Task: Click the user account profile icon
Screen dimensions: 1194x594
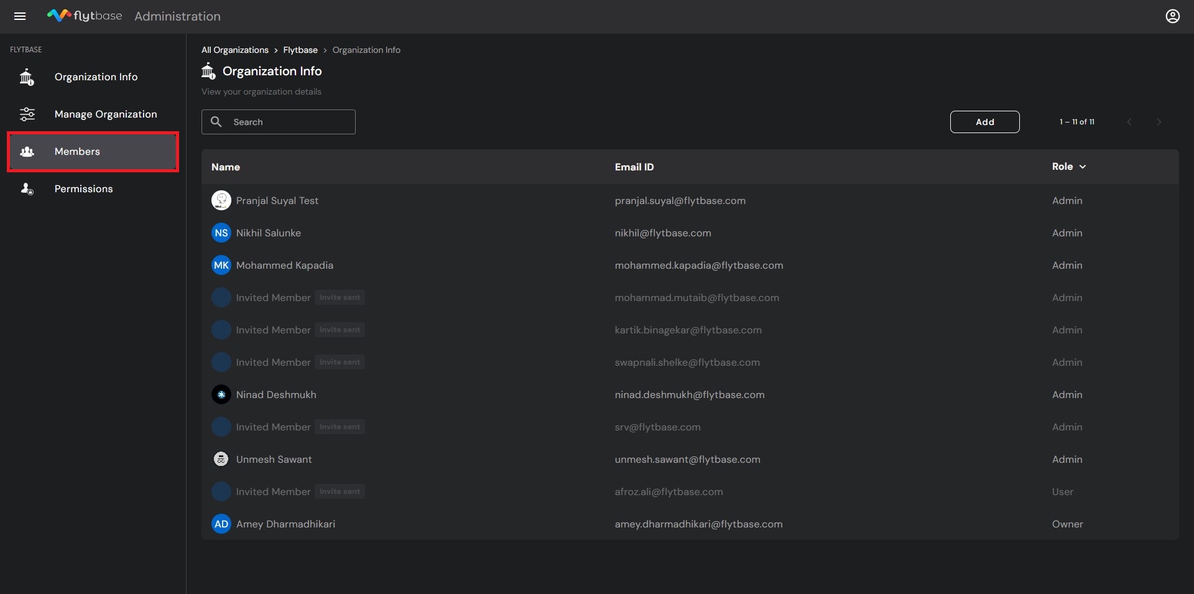Action: tap(1172, 16)
